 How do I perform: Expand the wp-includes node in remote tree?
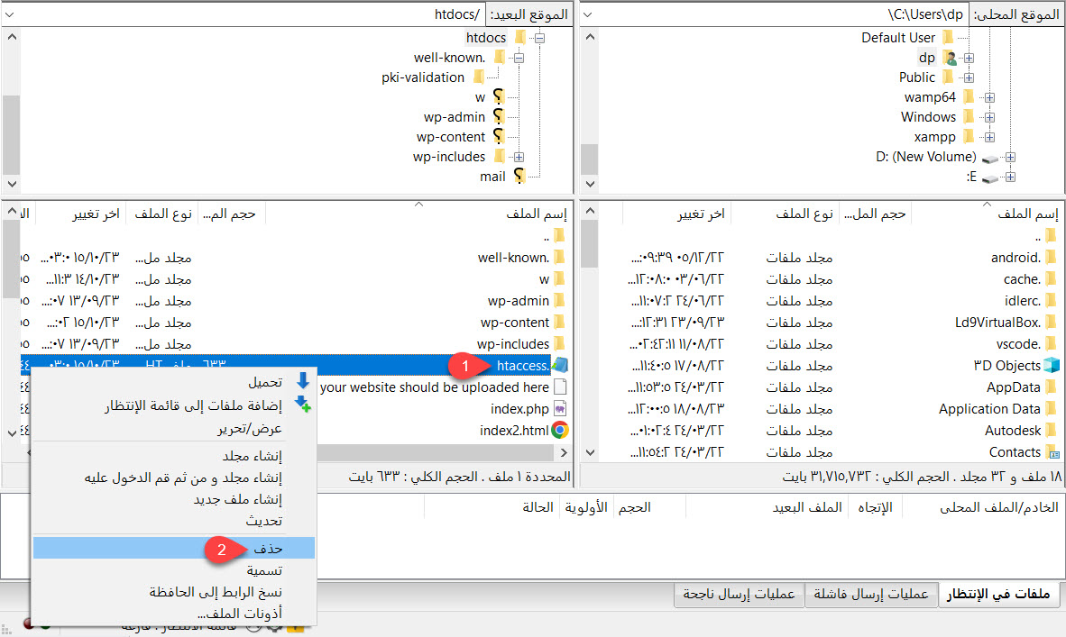tap(519, 157)
